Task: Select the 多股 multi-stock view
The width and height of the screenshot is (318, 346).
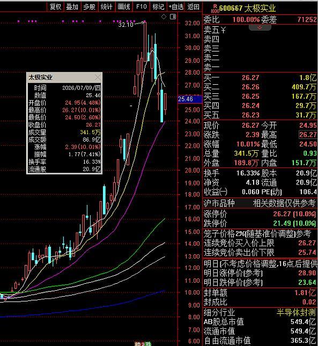Action: (x=90, y=7)
